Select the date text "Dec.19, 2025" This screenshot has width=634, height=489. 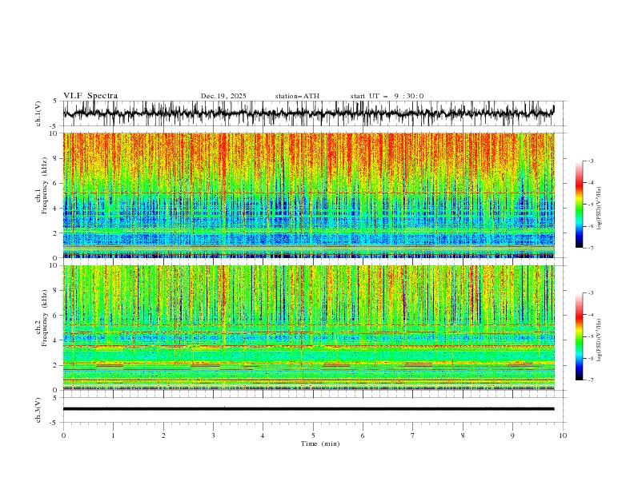pos(223,96)
